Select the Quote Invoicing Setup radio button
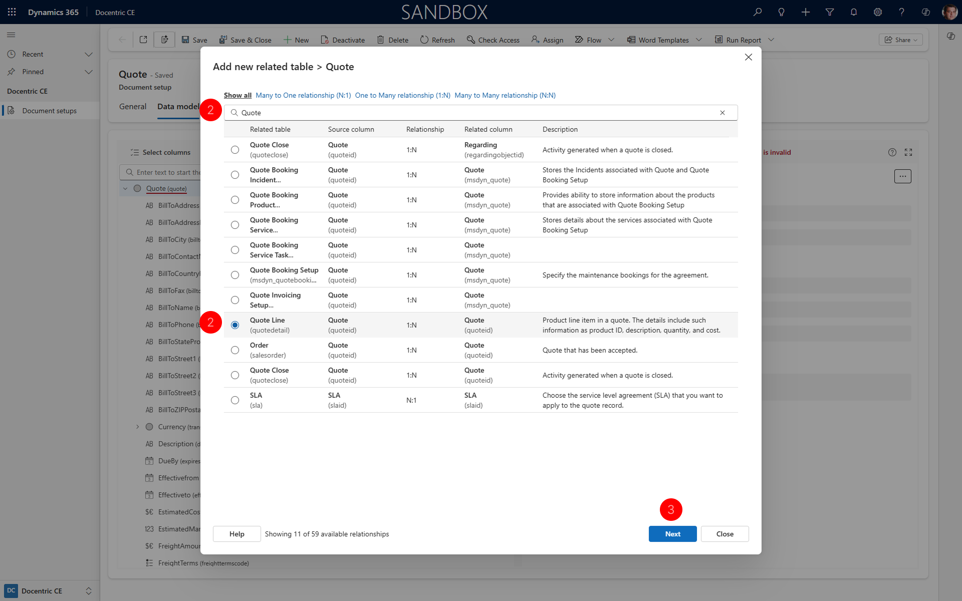 (235, 300)
